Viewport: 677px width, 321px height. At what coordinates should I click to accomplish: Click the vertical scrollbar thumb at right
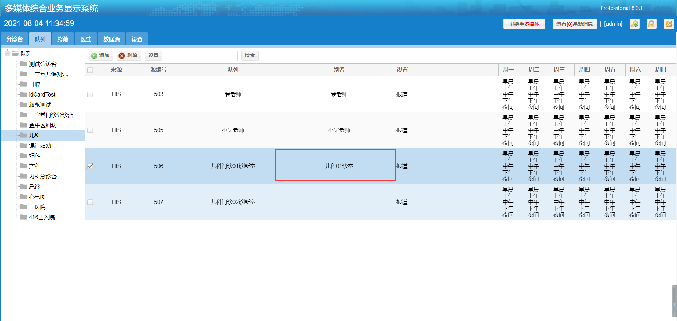point(674,301)
